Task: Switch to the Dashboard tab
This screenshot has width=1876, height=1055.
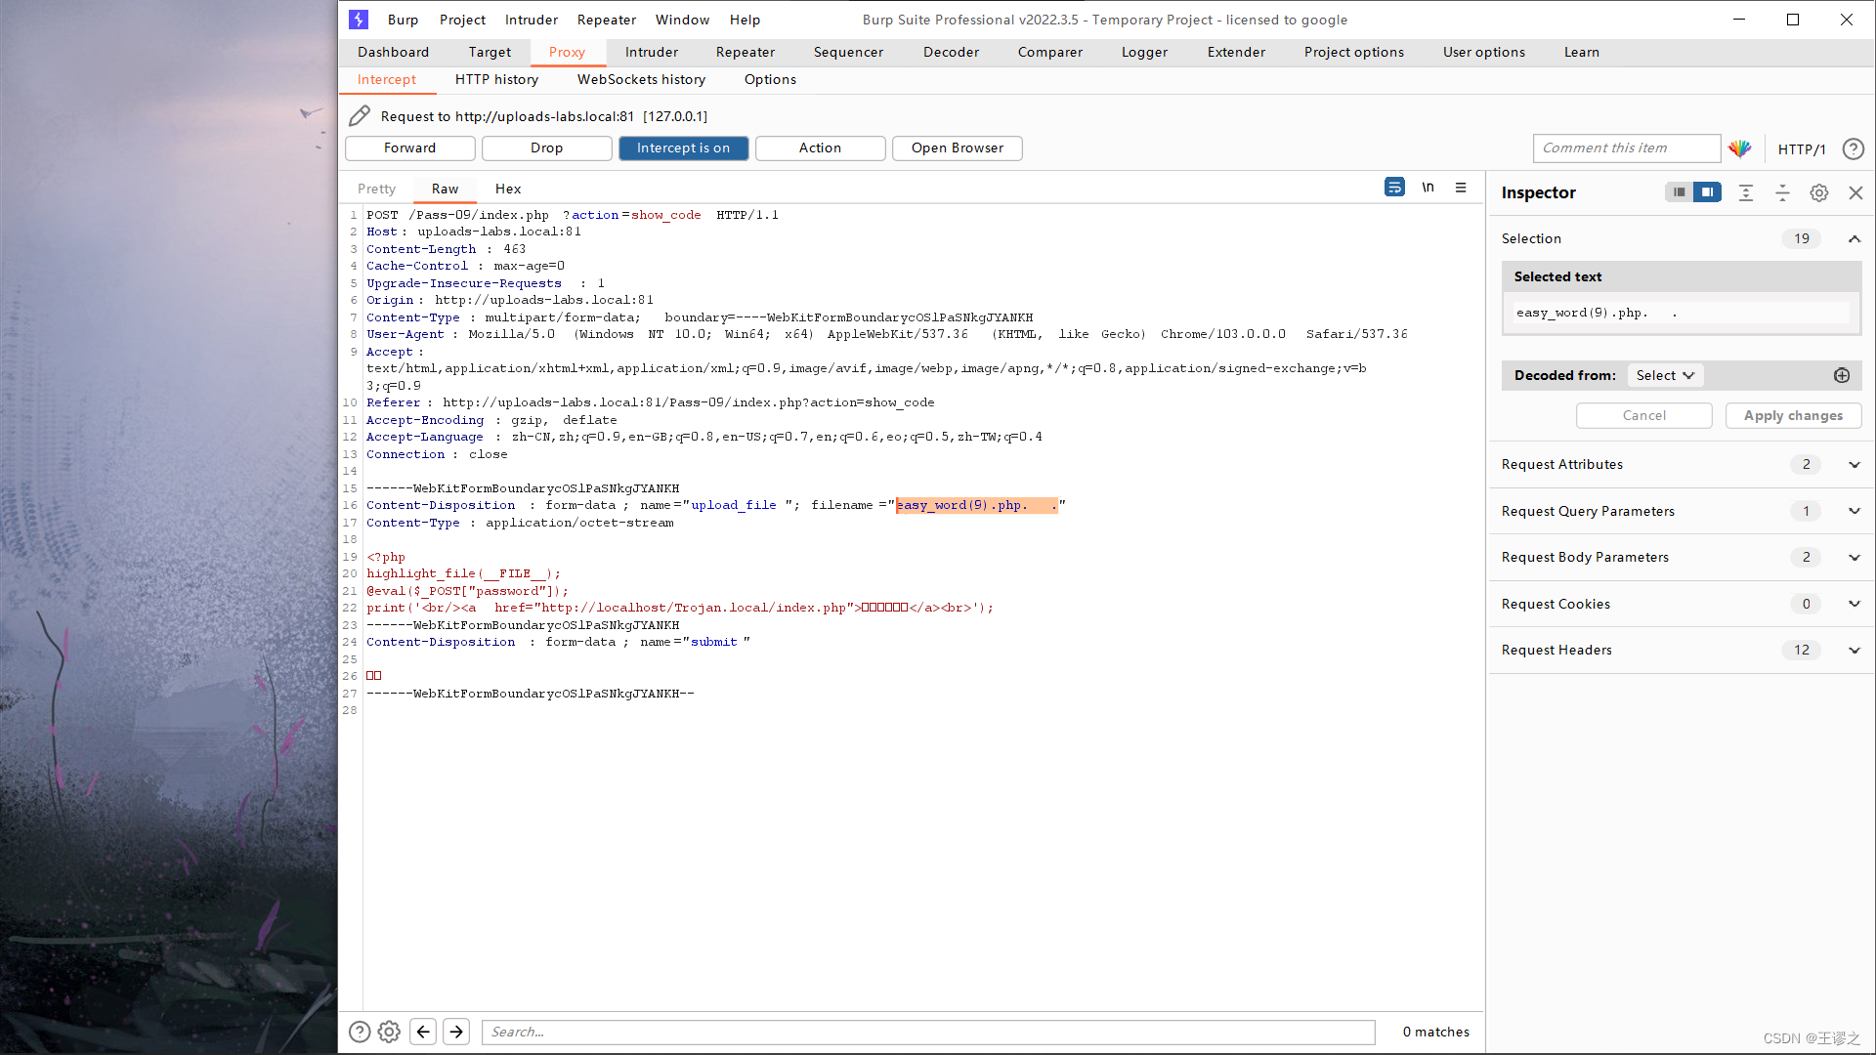Action: coord(393,52)
